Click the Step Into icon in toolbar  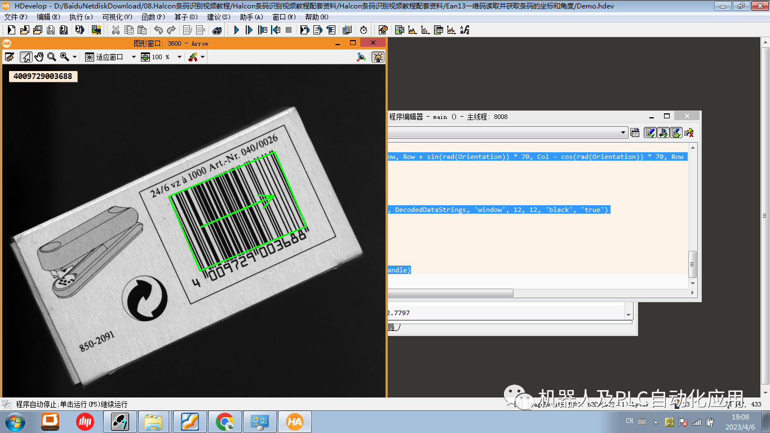click(x=262, y=30)
